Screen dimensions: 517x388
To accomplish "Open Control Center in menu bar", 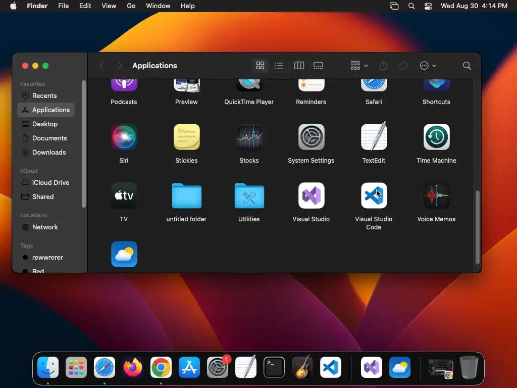I will click(x=428, y=6).
